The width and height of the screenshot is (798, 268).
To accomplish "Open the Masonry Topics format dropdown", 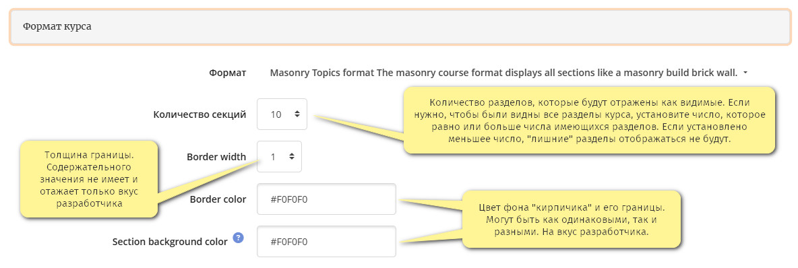I will [x=509, y=73].
